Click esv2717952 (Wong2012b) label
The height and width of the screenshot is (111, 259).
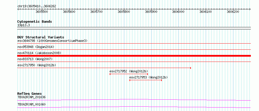pyautogui.click(x=129, y=71)
